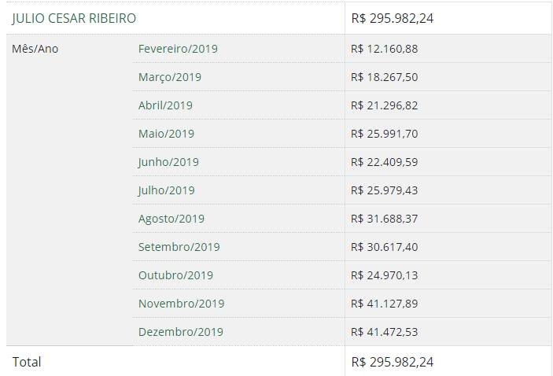Screen dimensions: 553x376
Task: Select the R$ 41.127,89 November value
Action: coord(384,304)
